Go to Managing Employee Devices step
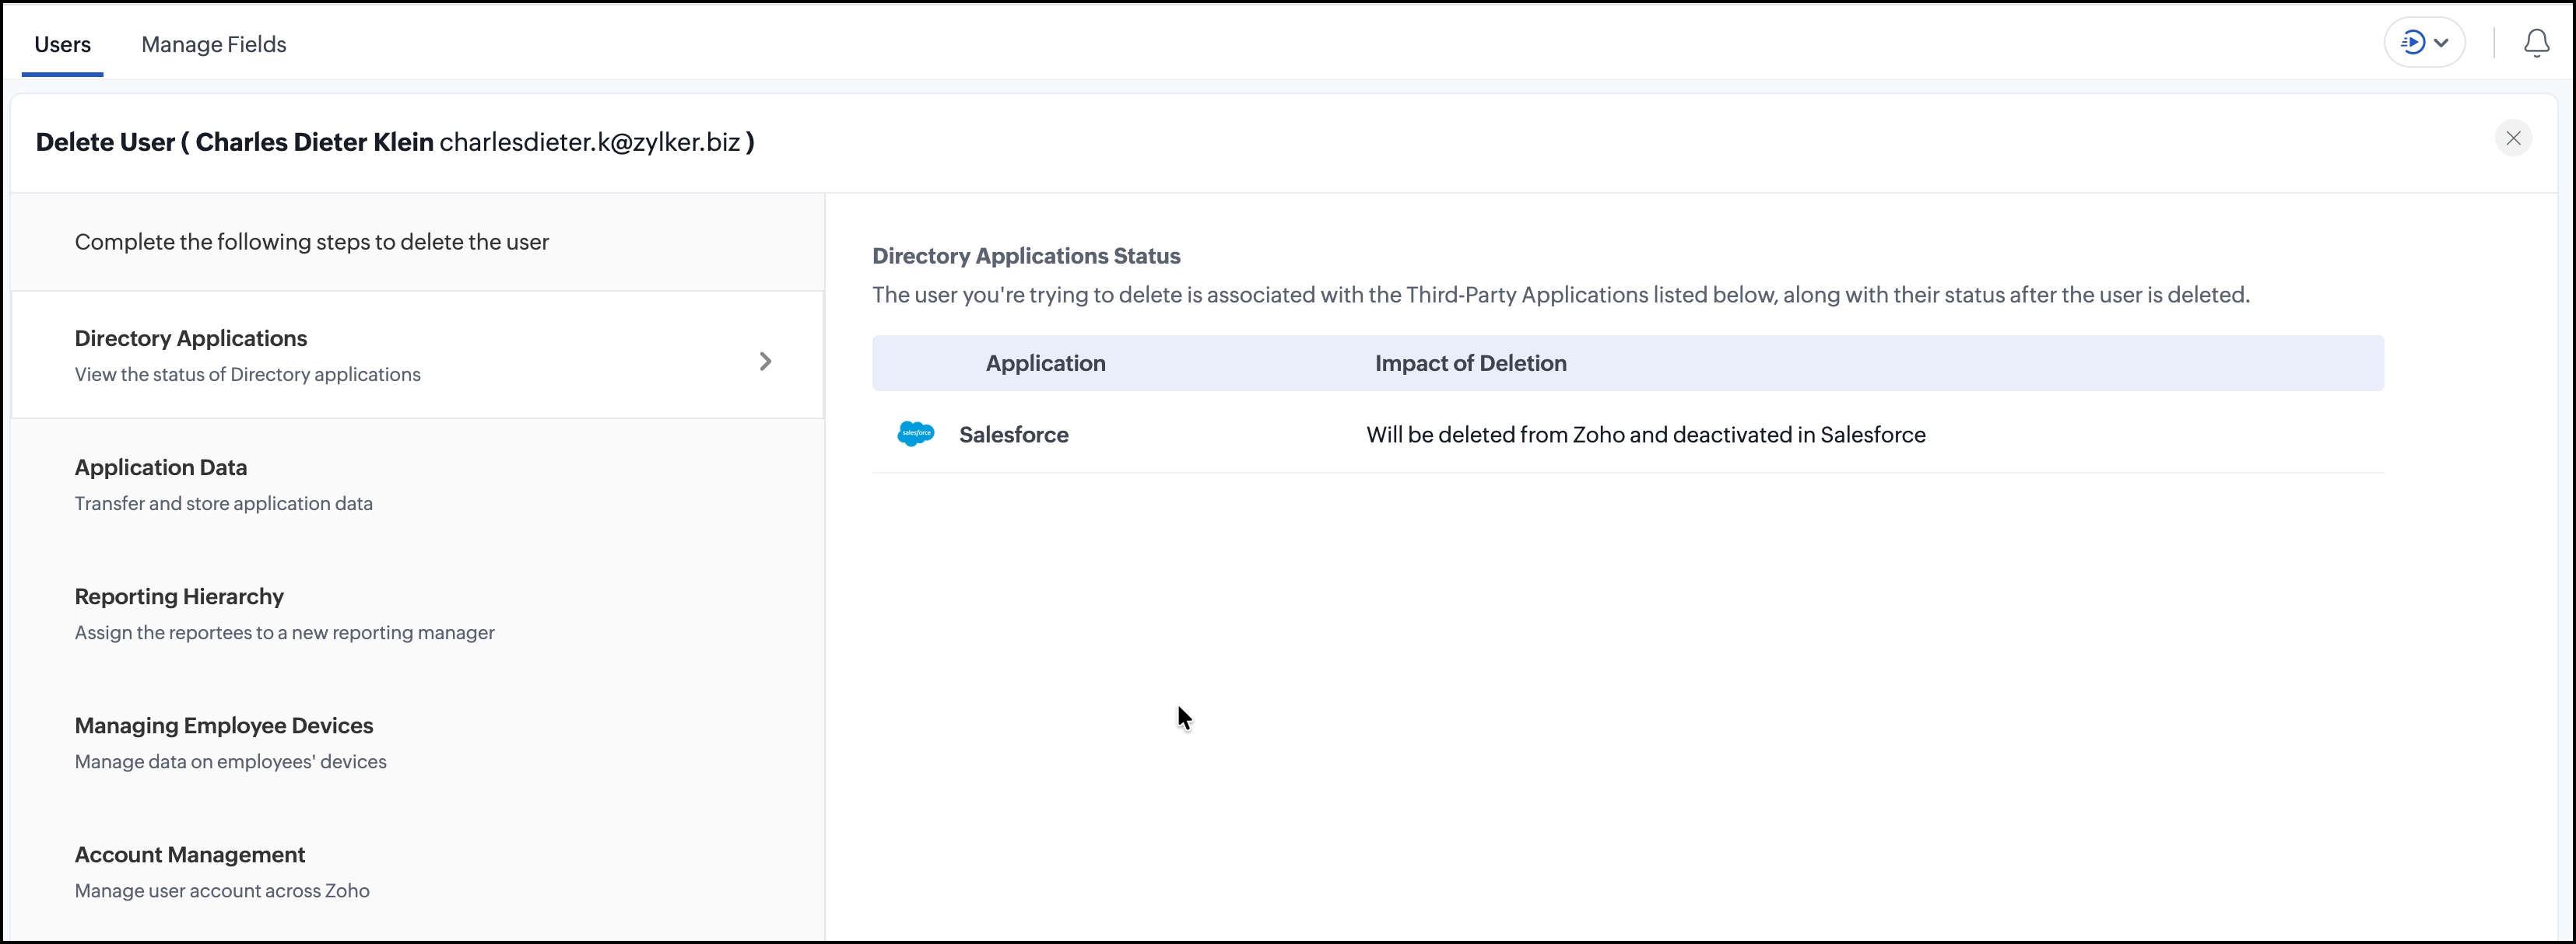This screenshot has height=944, width=2576. (x=417, y=742)
